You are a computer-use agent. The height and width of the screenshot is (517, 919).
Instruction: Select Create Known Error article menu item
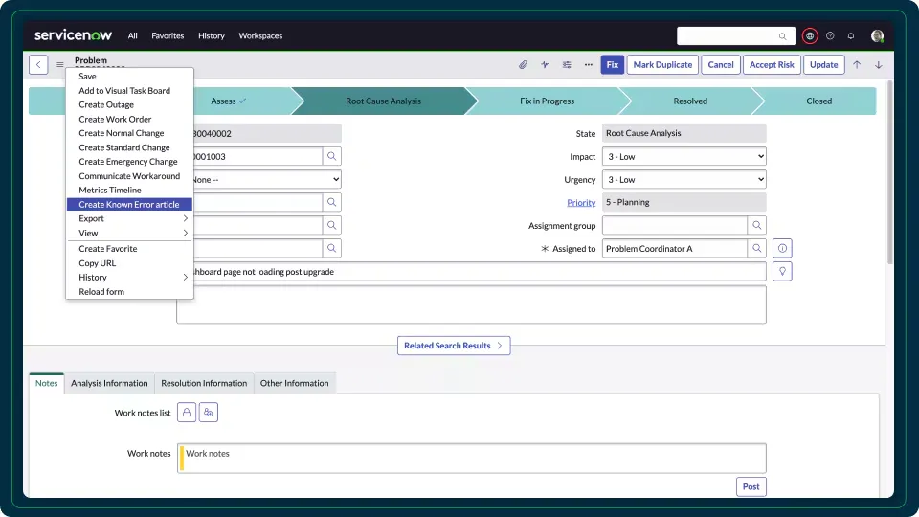coord(129,205)
